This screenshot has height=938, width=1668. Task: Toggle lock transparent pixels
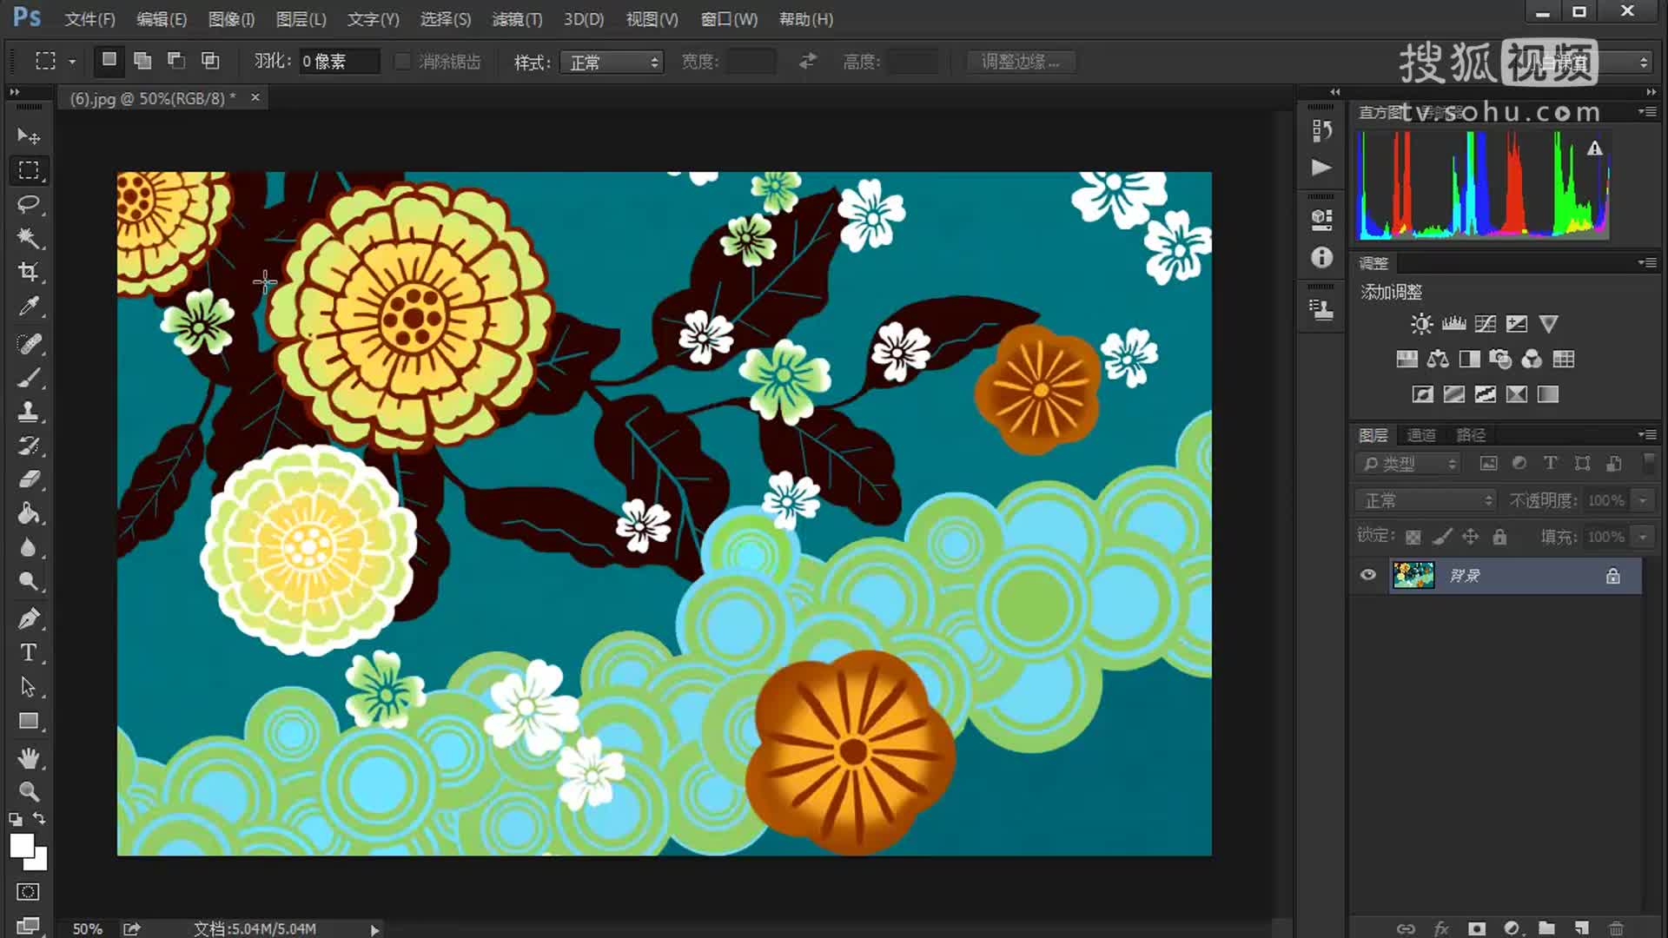pos(1413,538)
